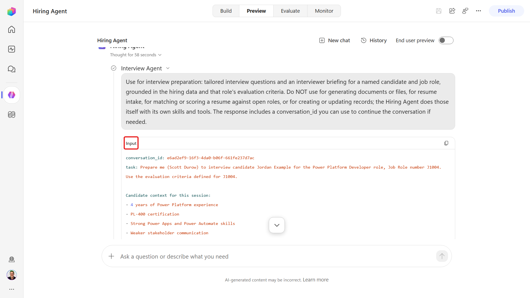Start a New chat
Image resolution: width=530 pixels, height=298 pixels.
tap(334, 41)
